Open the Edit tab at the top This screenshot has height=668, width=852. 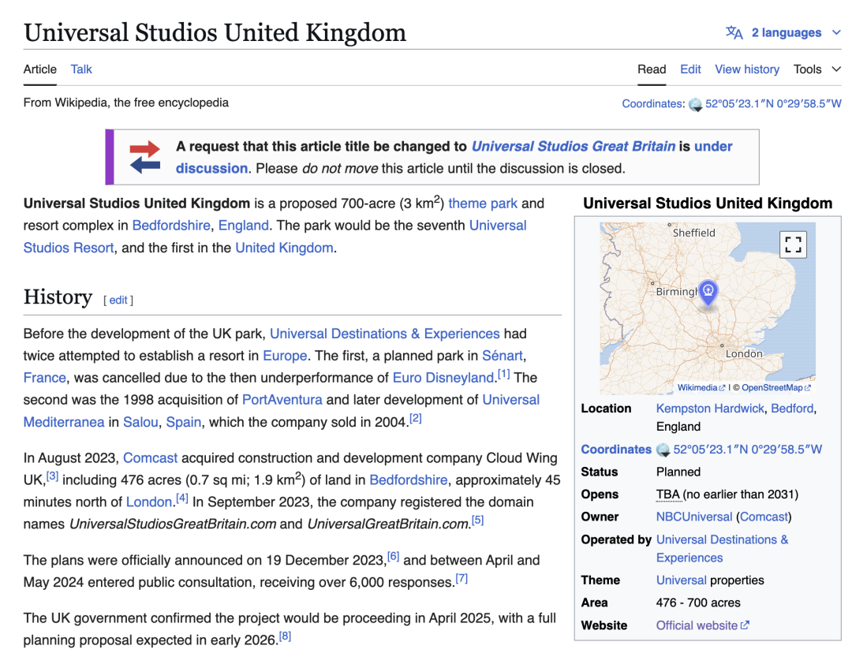click(690, 69)
